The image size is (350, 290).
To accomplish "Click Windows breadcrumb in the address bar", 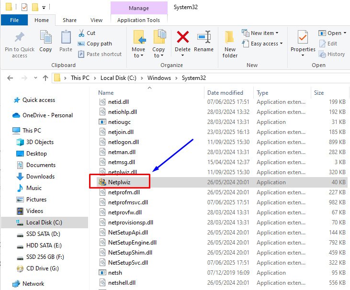I will (159, 78).
